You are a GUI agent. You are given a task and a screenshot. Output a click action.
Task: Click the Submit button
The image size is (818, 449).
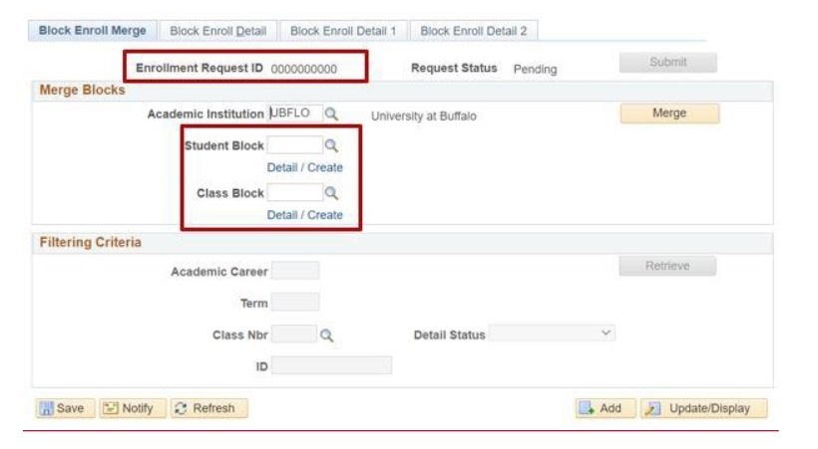coord(667,63)
